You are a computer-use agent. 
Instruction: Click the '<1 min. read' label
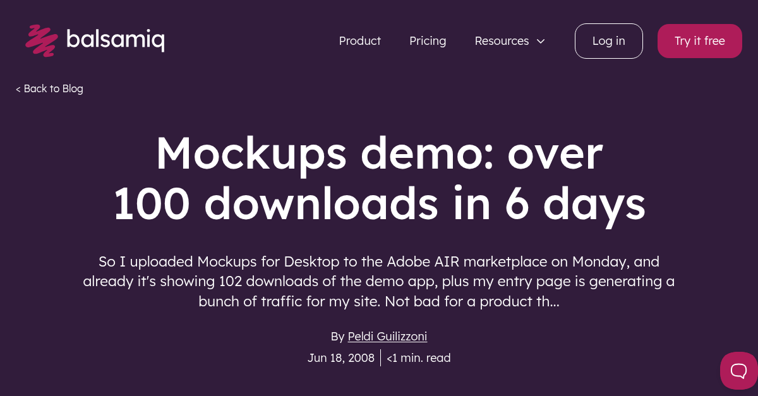pos(418,357)
